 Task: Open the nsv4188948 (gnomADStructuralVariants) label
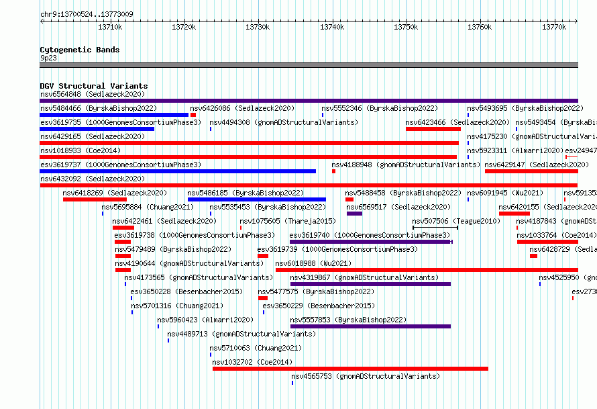point(406,165)
